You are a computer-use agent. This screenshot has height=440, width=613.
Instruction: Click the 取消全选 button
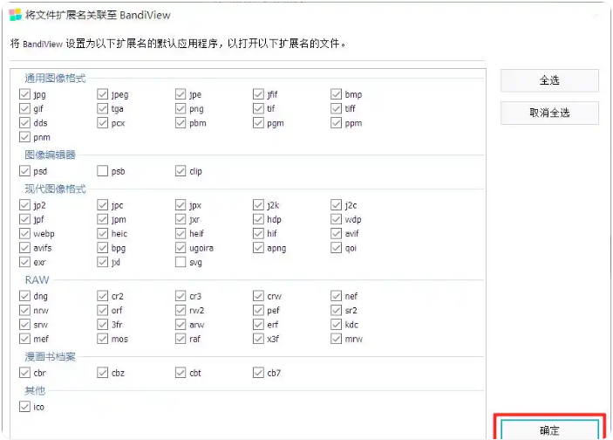[549, 113]
